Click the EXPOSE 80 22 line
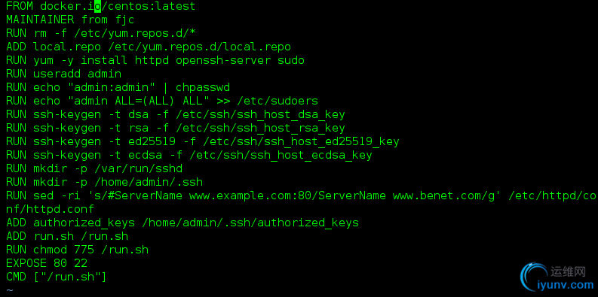 pos(47,263)
